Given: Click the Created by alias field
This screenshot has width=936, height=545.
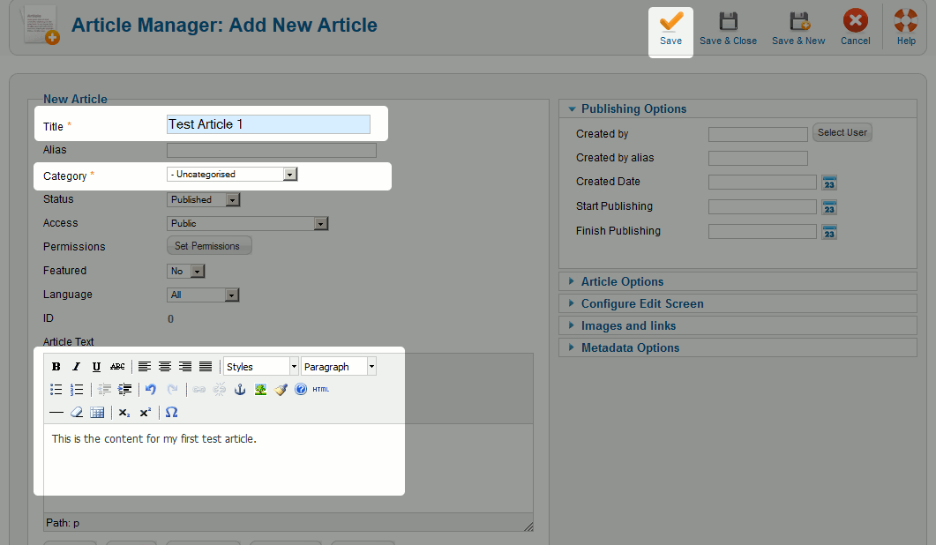Looking at the screenshot, I should click(x=758, y=158).
